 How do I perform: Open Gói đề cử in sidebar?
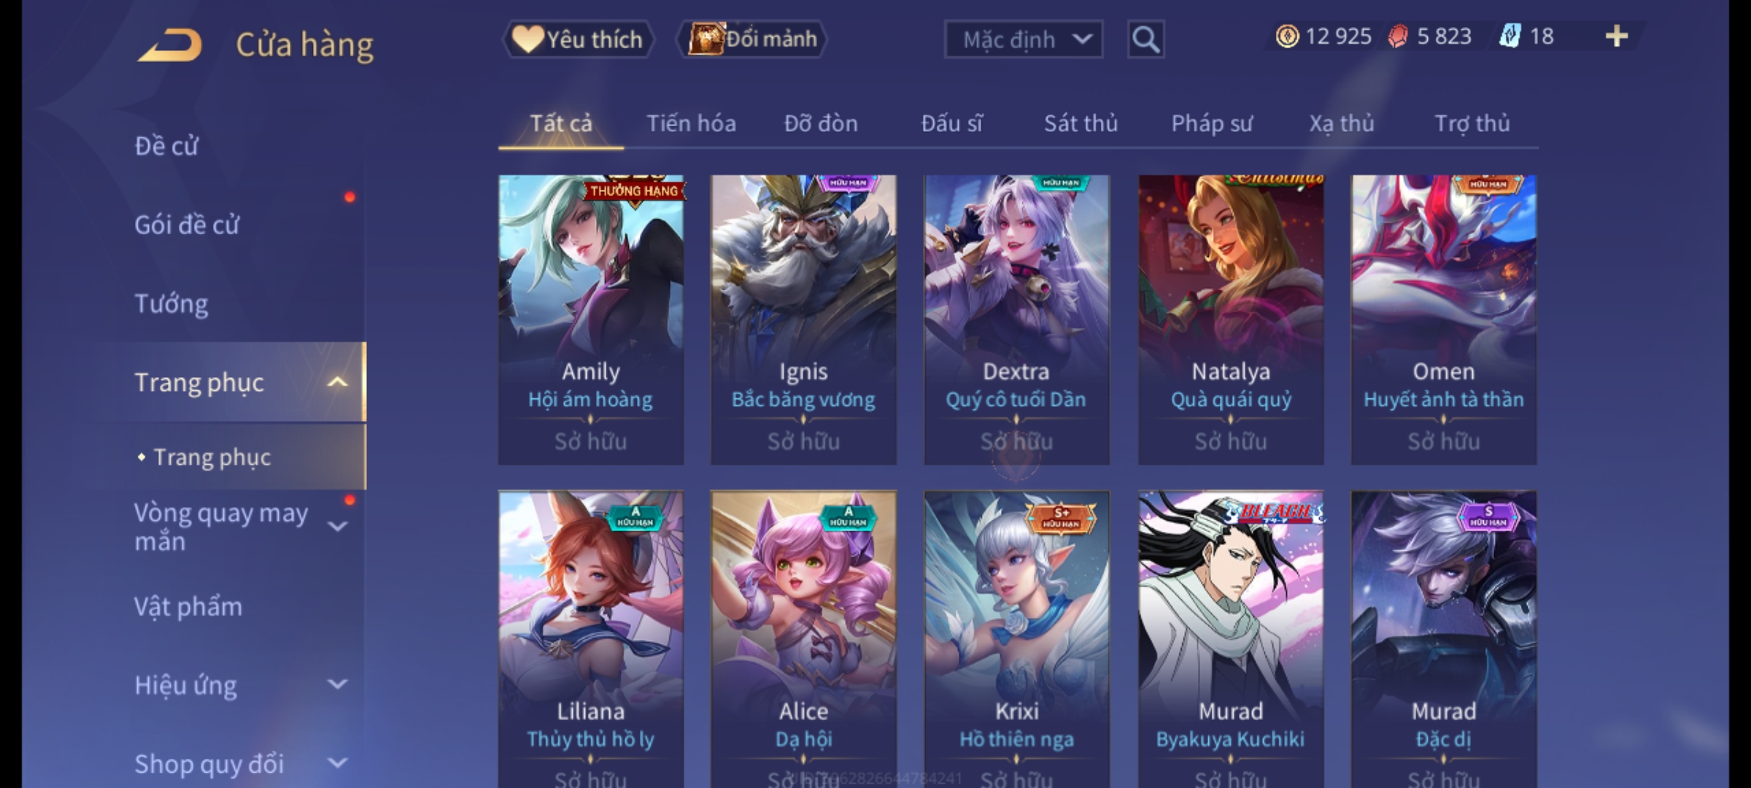[x=187, y=225]
